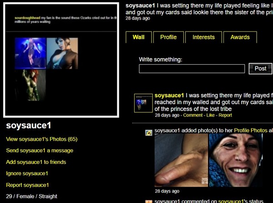273x203 pixels.
Task: Open the smiling face photo in blue hood
Action: pyautogui.click(x=236, y=160)
